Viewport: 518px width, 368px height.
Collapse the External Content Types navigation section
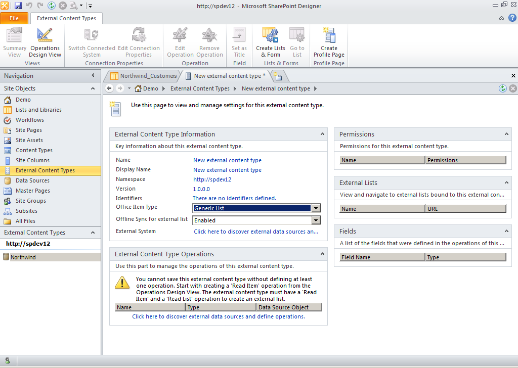(93, 233)
